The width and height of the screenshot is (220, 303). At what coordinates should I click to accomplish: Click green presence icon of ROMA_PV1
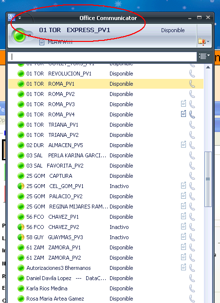(x=21, y=84)
